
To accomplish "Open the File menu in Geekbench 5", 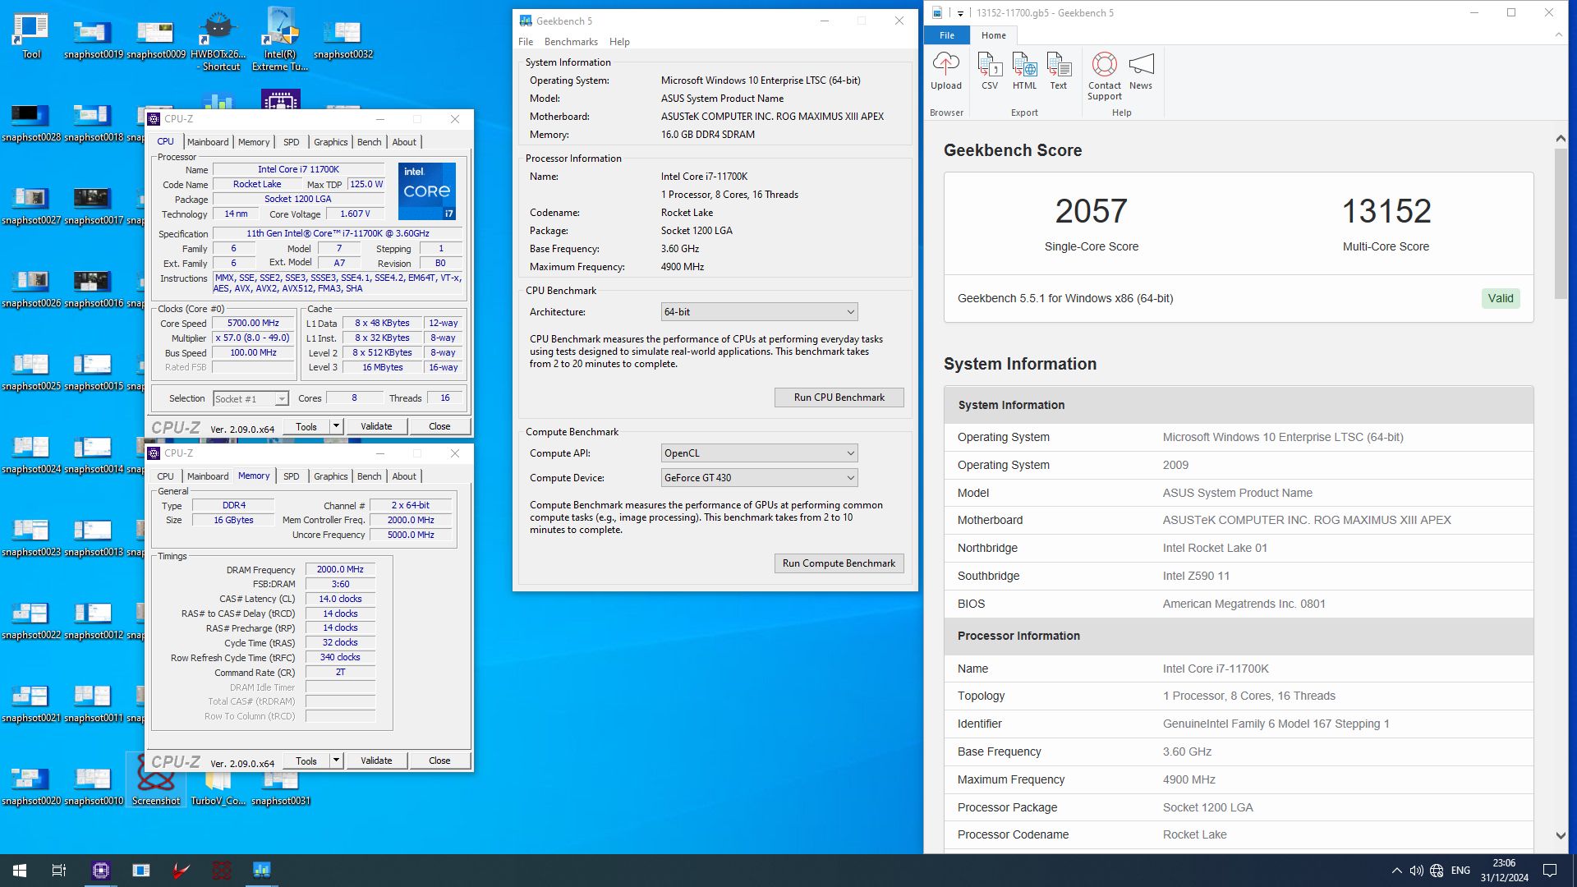I will [x=526, y=42].
